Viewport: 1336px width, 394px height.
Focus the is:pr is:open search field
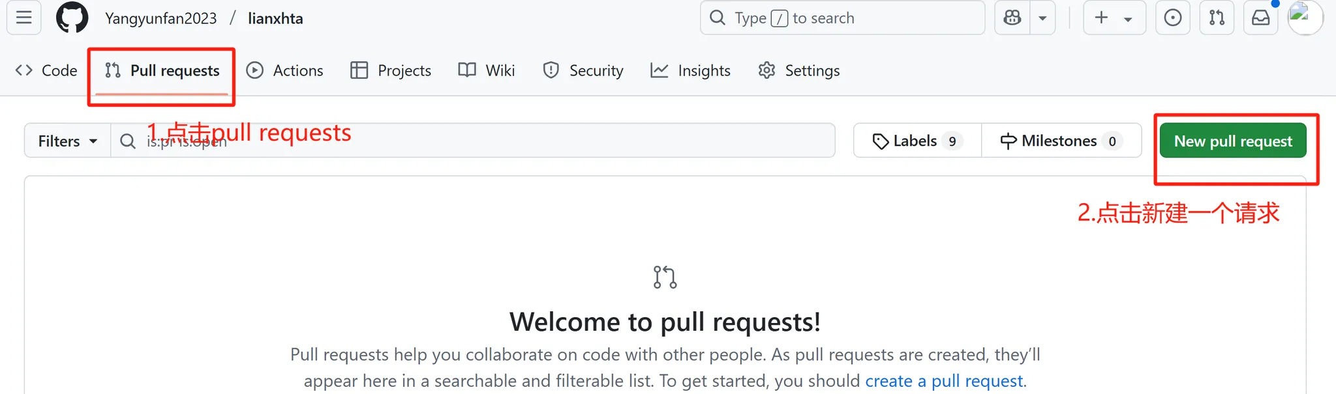coord(473,141)
